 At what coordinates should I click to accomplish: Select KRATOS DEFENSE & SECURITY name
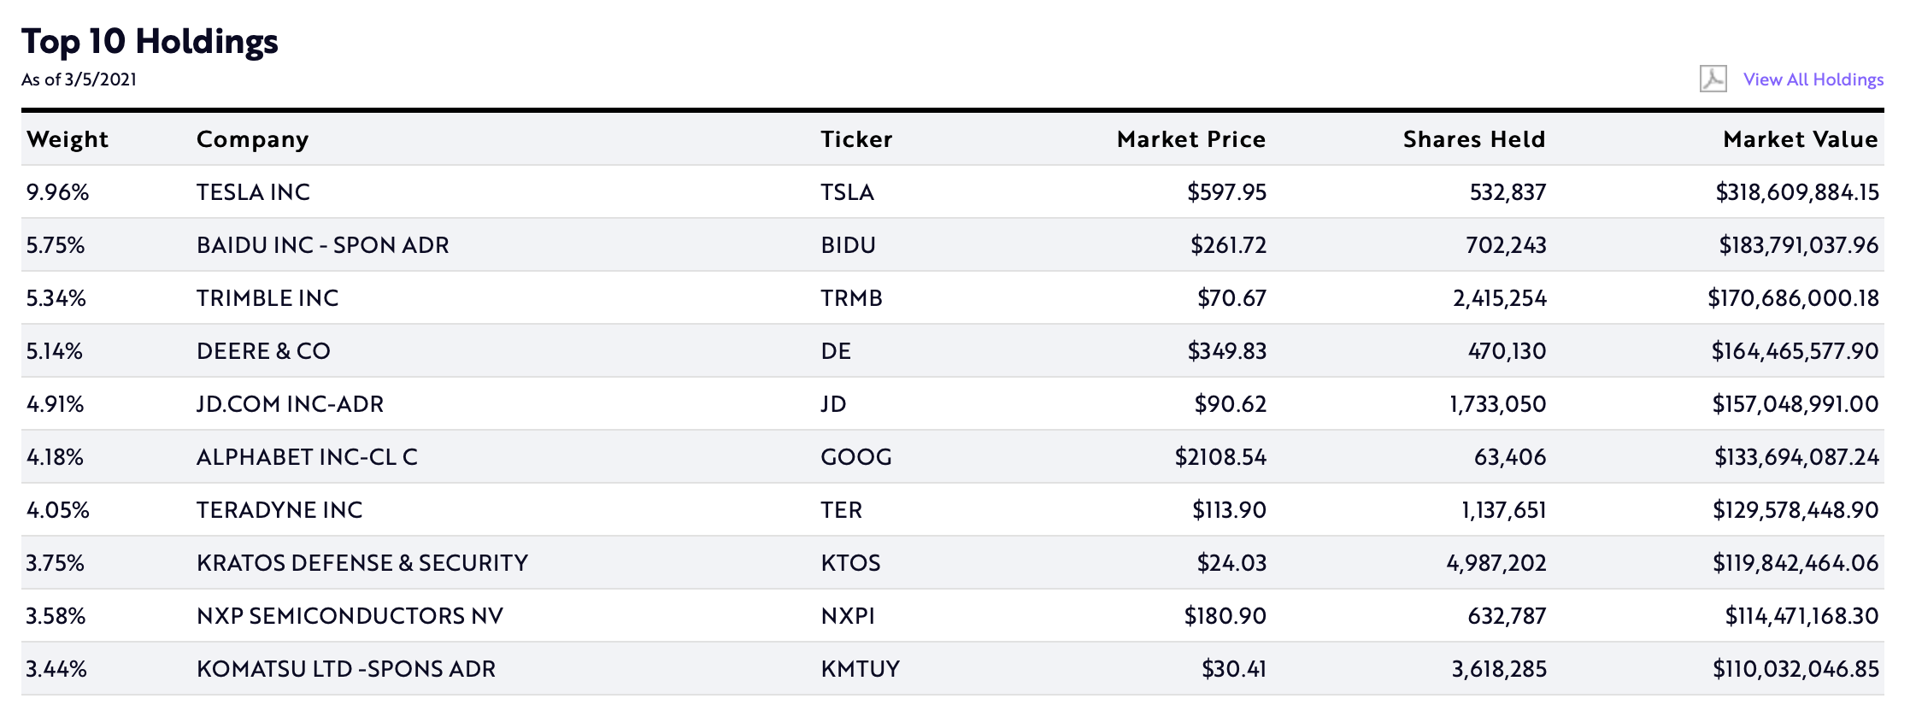coord(362,563)
